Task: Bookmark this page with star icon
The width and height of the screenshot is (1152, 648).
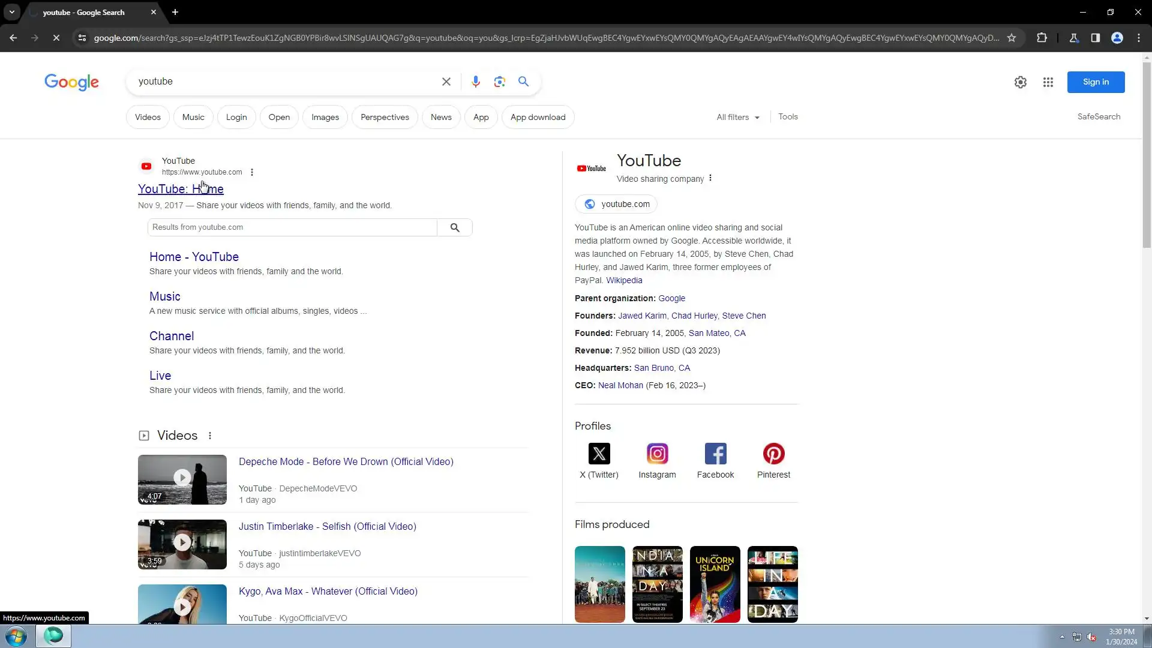Action: pyautogui.click(x=1012, y=38)
